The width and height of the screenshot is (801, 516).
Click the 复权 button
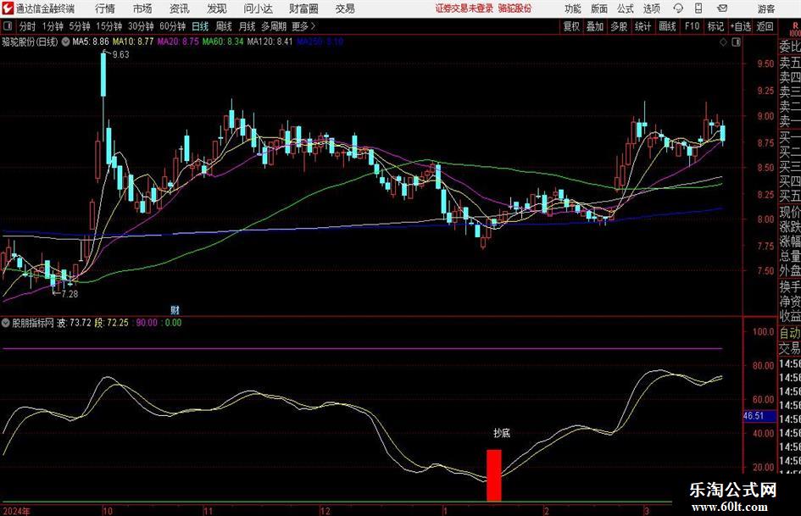571,26
